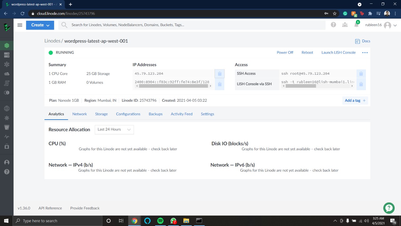Expand the rubleen16 user menu
The image size is (401, 226).
coord(381,25)
